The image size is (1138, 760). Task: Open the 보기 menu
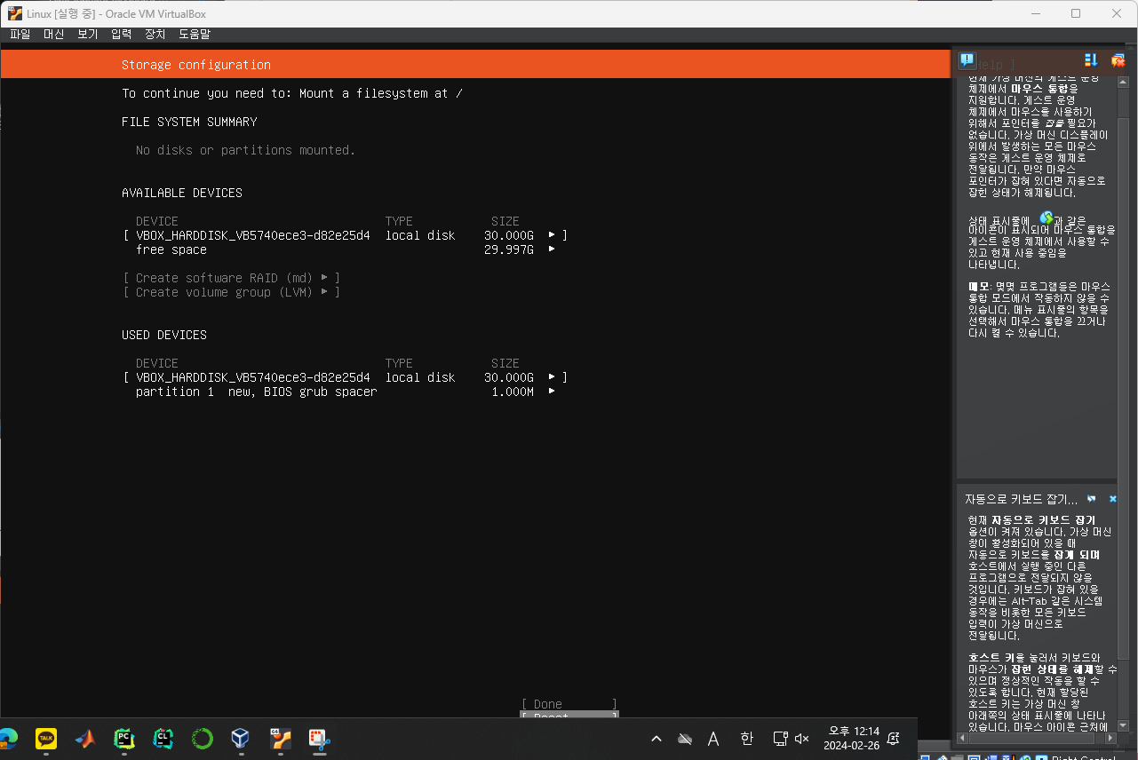[x=87, y=34]
